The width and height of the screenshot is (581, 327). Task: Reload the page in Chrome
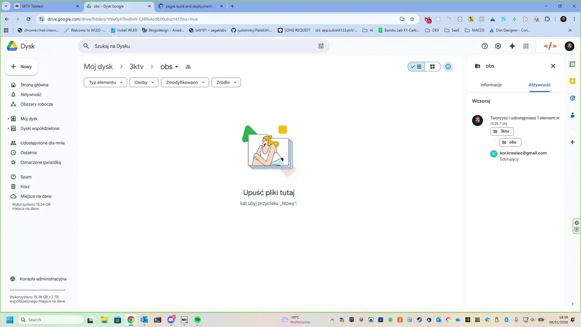point(29,19)
